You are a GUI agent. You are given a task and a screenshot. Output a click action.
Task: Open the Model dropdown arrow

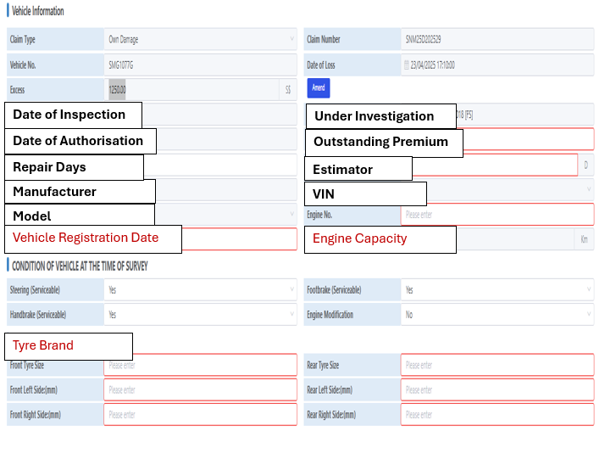click(291, 215)
